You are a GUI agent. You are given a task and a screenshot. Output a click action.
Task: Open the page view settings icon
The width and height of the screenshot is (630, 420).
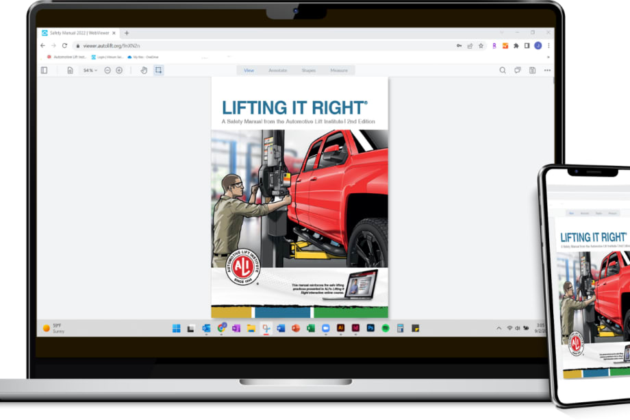70,71
